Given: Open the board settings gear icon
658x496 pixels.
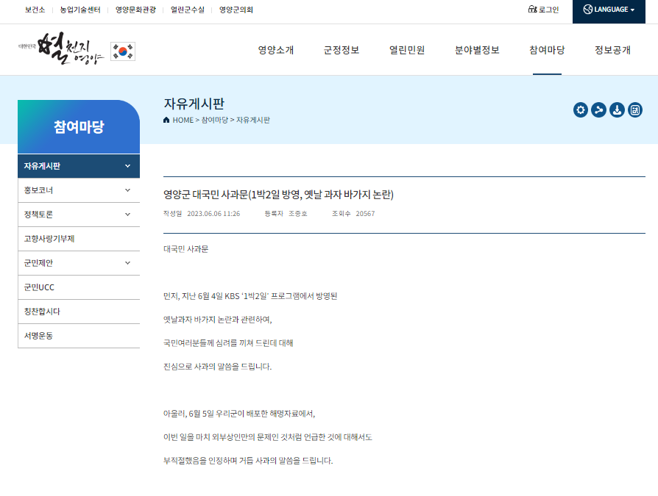Looking at the screenshot, I should pos(581,110).
